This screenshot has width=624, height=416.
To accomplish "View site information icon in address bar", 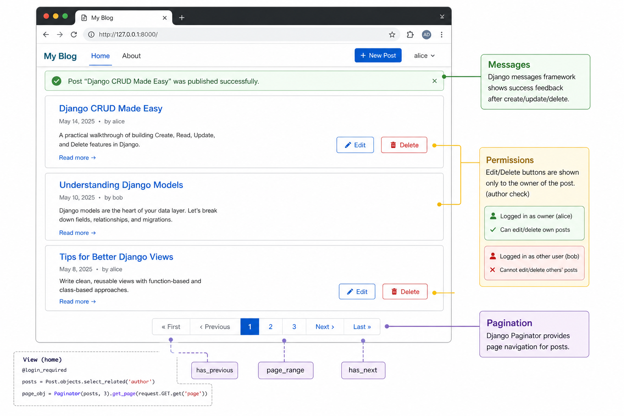I will [x=91, y=35].
